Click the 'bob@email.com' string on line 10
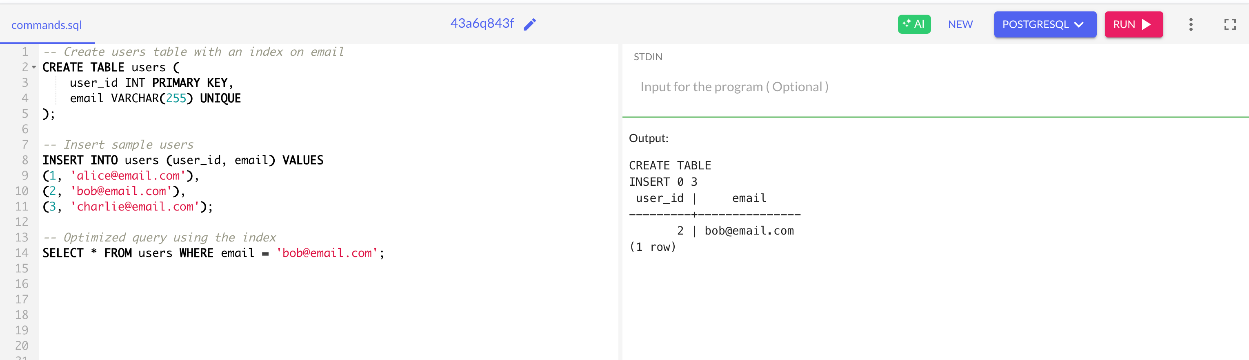Screen dimensions: 1249x360 121,191
